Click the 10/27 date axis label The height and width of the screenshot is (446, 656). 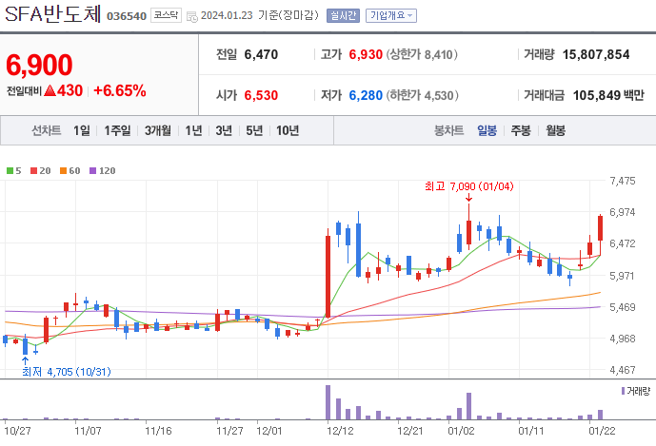click(17, 431)
